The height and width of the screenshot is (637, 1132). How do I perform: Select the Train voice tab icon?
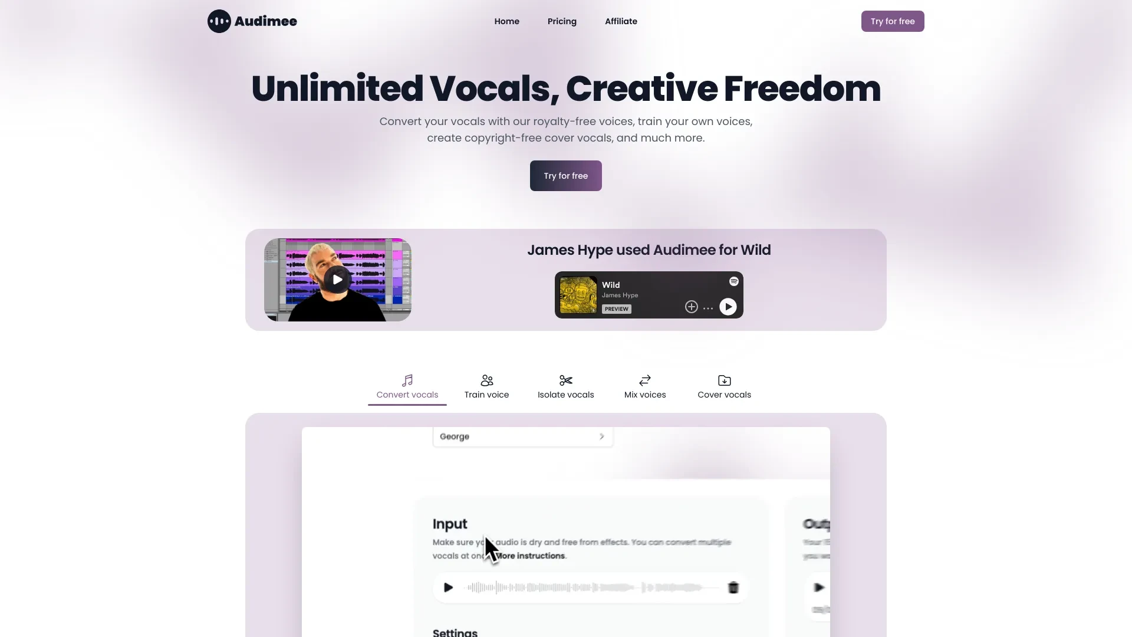pyautogui.click(x=486, y=380)
